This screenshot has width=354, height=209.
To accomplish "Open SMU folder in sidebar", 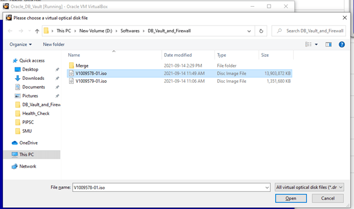I will pos(27,131).
